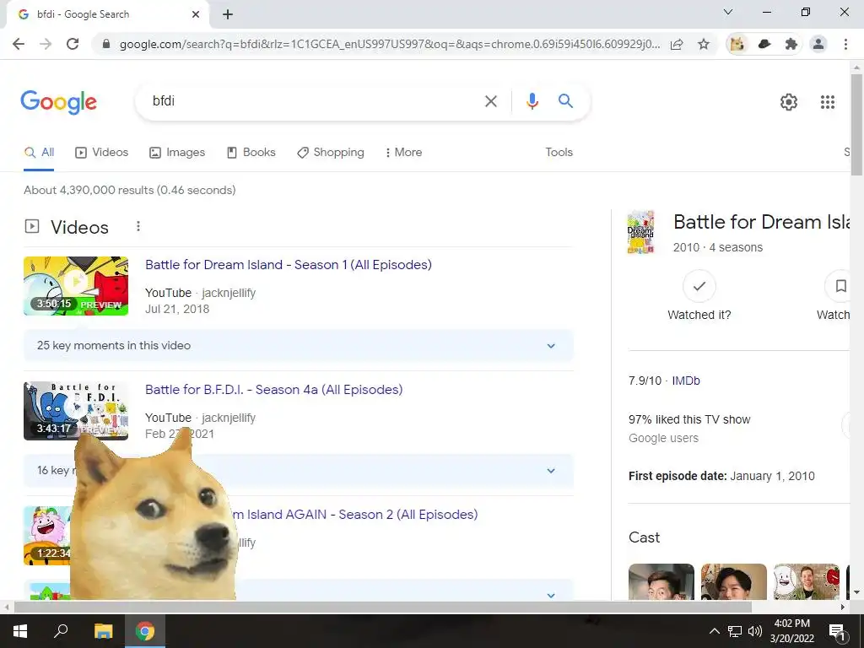Bookmark this page with the star icon
864x648 pixels.
pos(704,44)
